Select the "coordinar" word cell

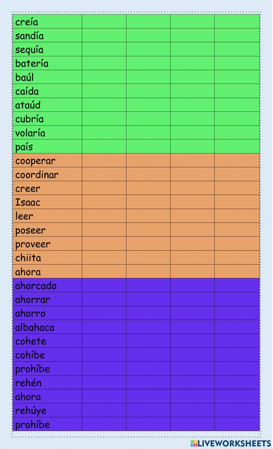[37, 175]
